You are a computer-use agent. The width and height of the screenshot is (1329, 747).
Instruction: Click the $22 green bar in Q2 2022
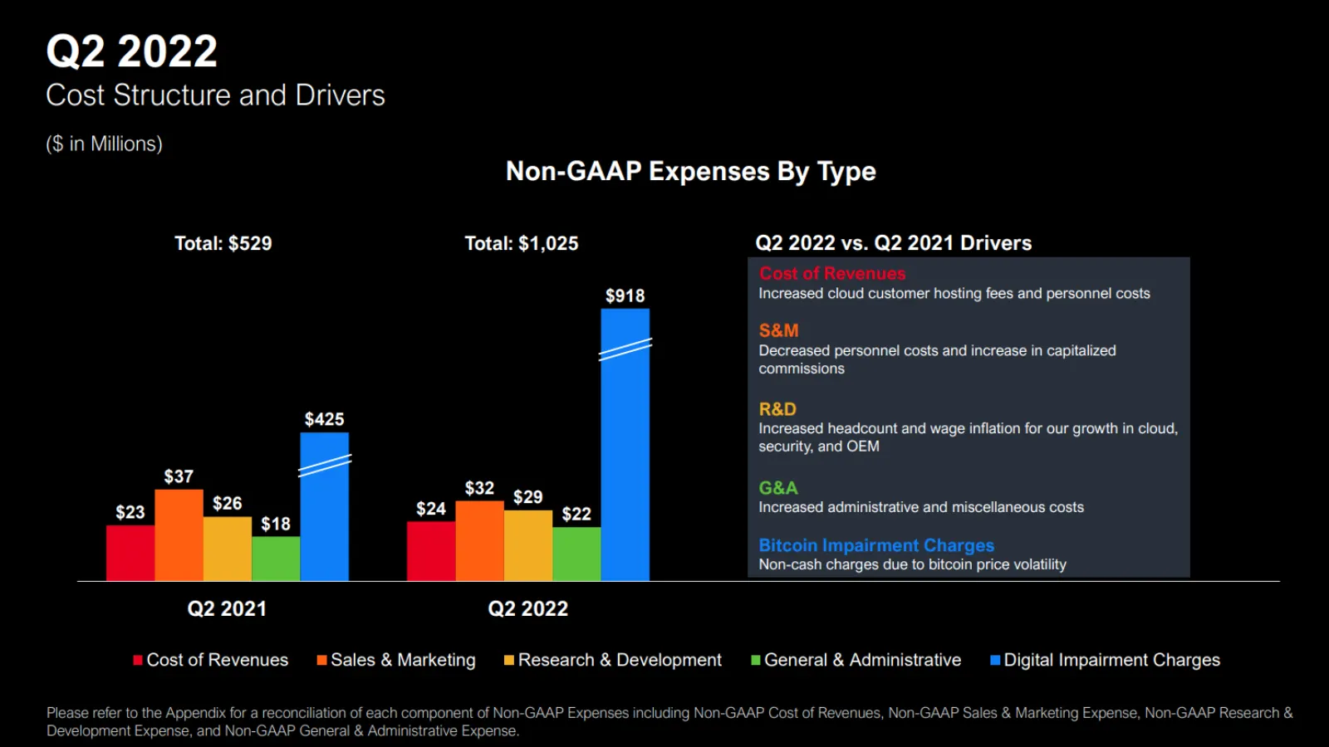[576, 554]
